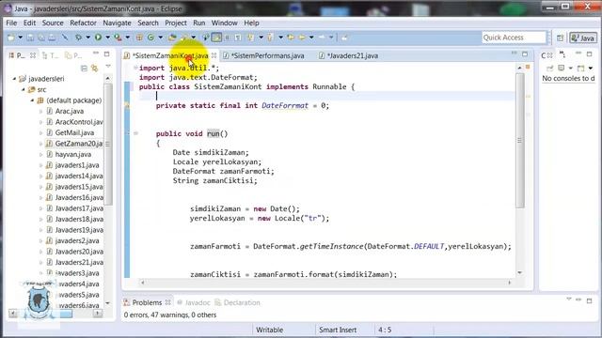Open the External Tools dropdown arrow
Viewport: 602px width, 338px height.
click(x=128, y=38)
